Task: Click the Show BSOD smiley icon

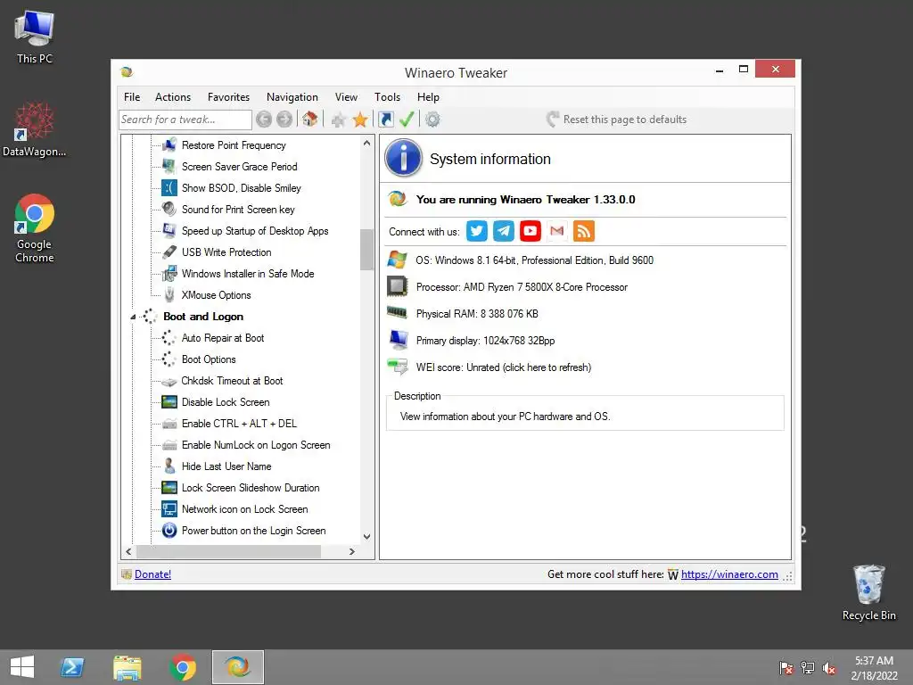Action: pos(169,188)
